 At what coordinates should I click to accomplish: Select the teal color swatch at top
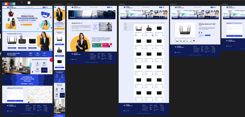coord(11,4)
